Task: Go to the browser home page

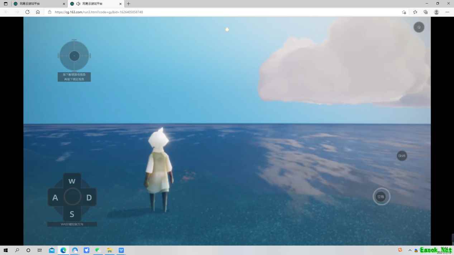Action: point(38,12)
